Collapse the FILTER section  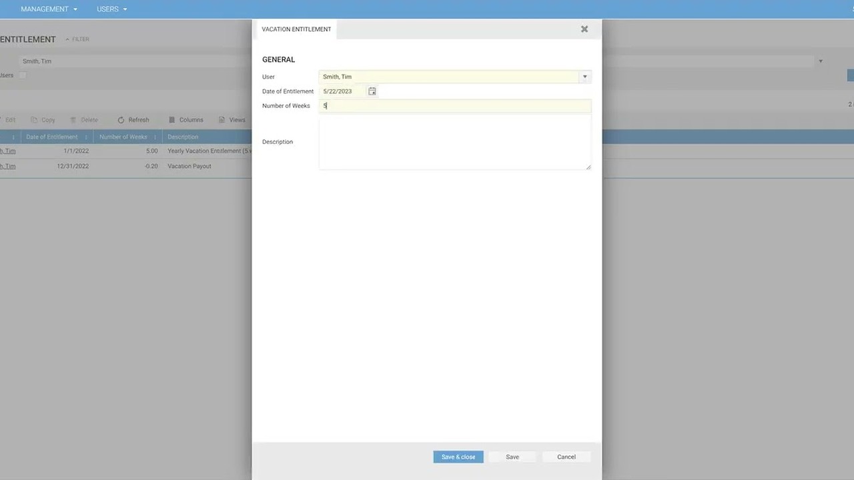point(77,39)
